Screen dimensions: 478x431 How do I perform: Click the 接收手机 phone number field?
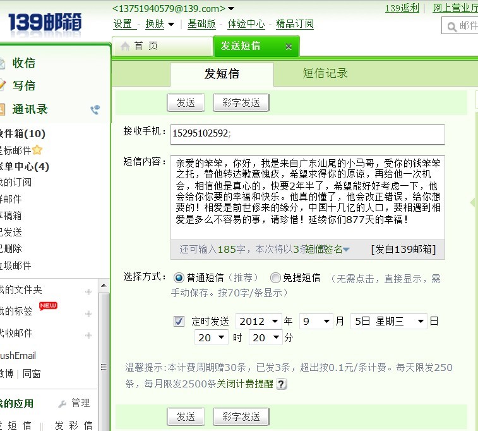coord(308,135)
